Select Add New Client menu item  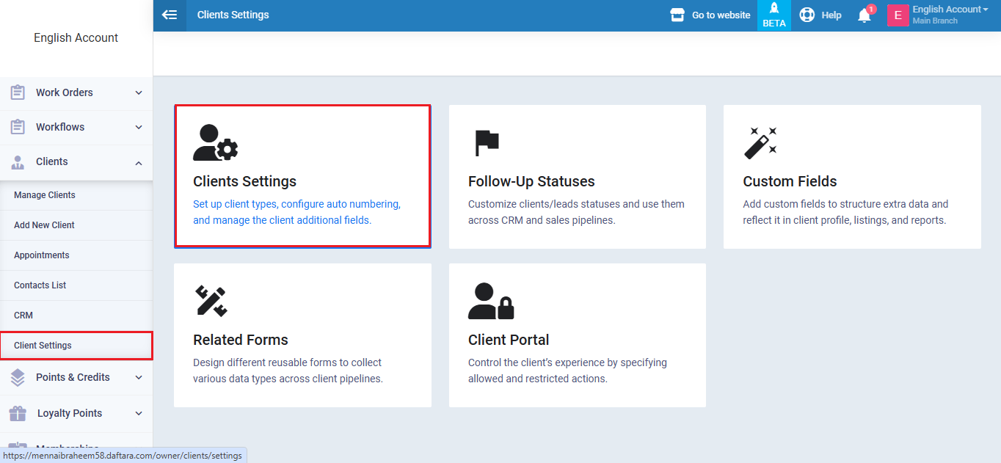(44, 225)
